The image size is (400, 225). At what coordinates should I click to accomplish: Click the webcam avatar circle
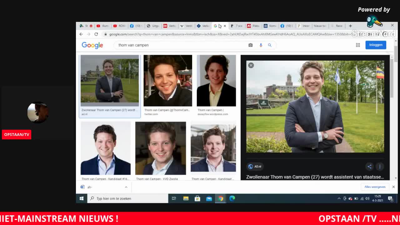pyautogui.click(x=38, y=112)
